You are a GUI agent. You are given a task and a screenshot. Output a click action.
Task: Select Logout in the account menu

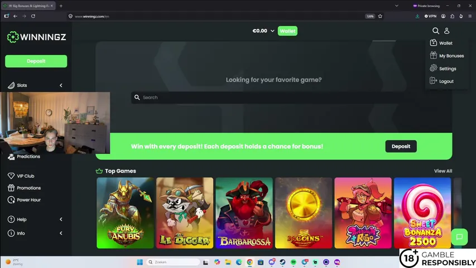tap(446, 82)
